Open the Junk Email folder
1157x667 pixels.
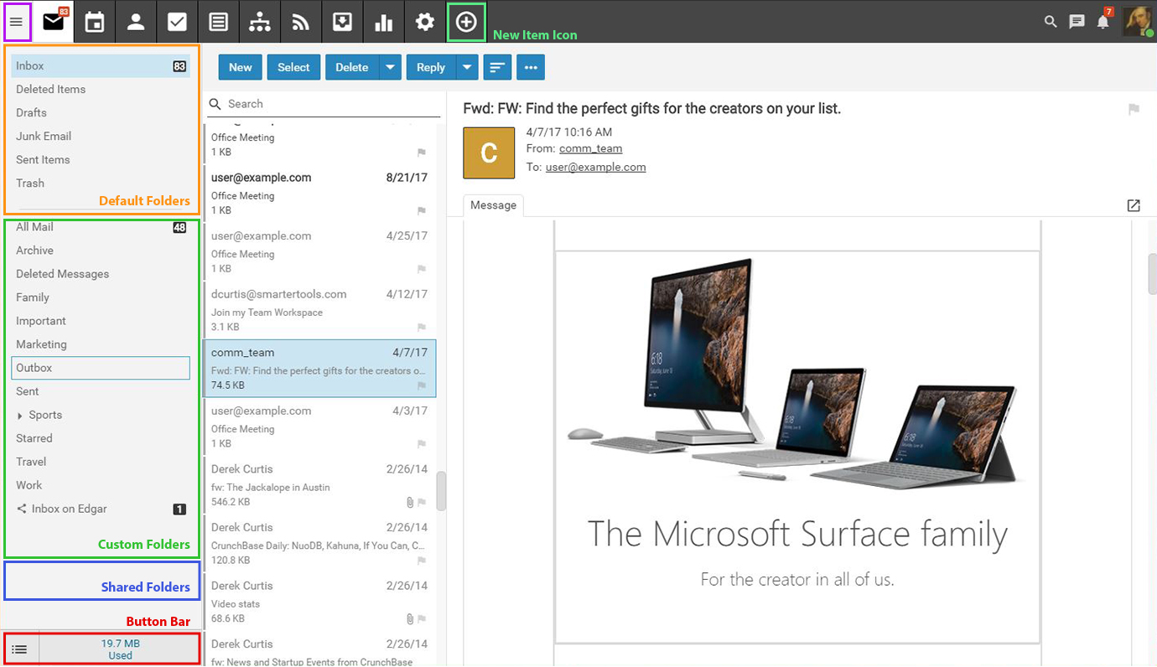pos(44,136)
